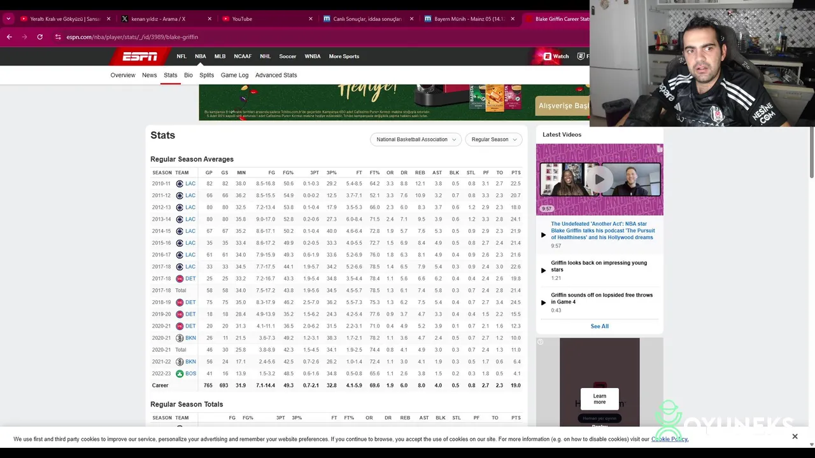Click the page vertical scrollbar
815x458 pixels.
[811, 153]
